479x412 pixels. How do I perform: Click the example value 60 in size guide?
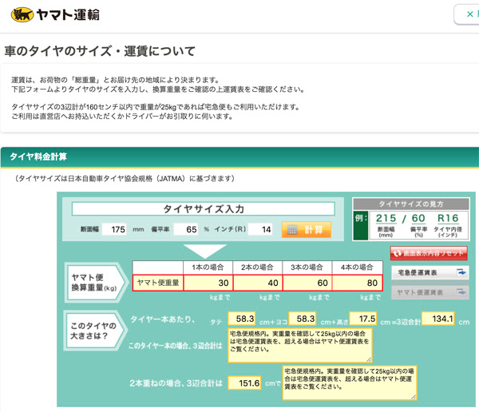click(418, 218)
